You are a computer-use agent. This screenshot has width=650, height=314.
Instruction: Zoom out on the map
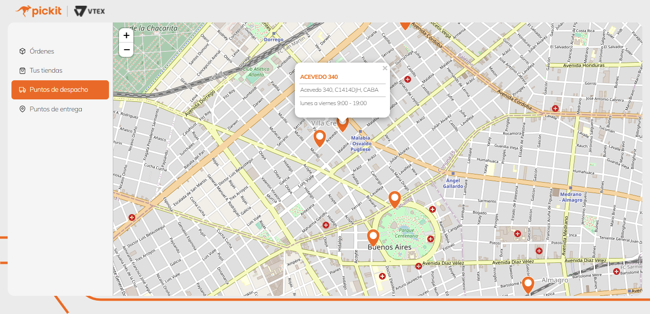(126, 49)
